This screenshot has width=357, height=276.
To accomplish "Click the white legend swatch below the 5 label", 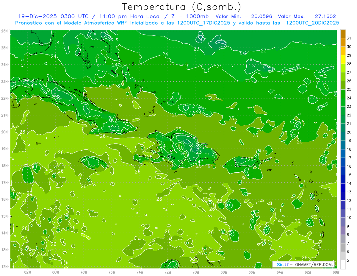I will (x=343, y=264).
